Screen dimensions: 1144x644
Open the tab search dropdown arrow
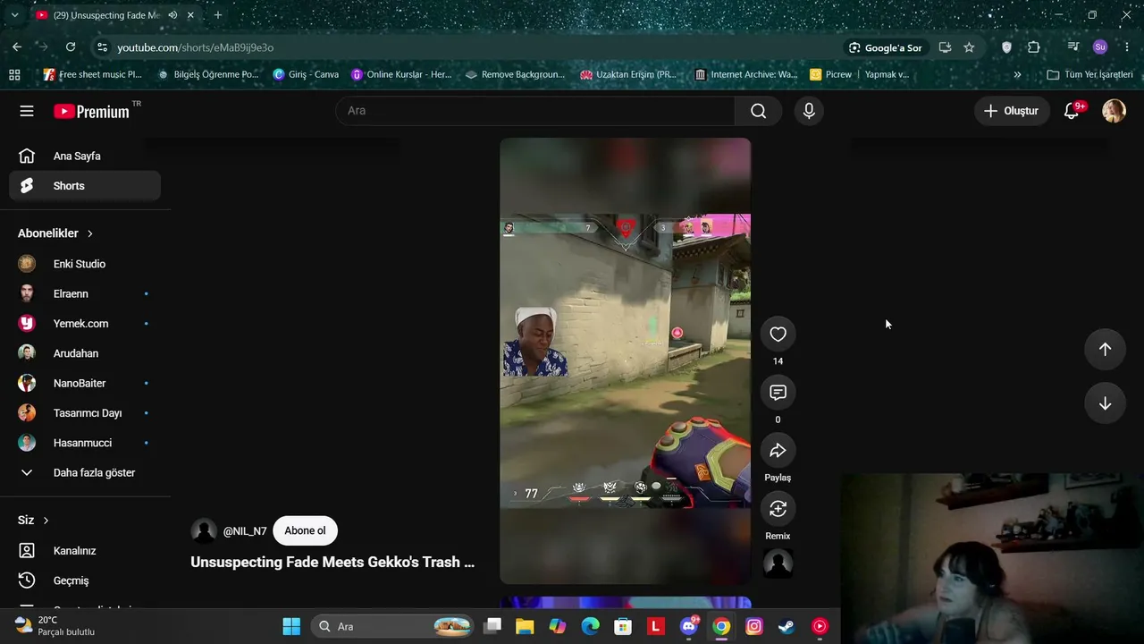pos(14,15)
